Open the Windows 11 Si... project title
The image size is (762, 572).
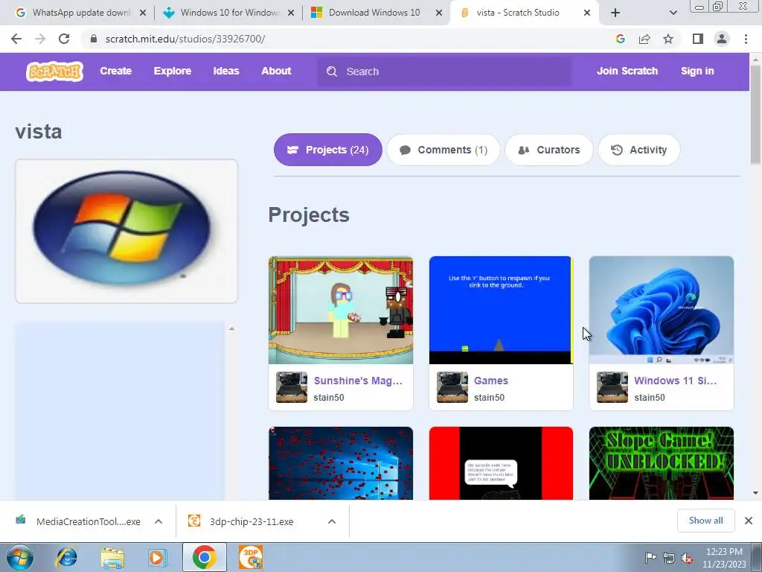[x=676, y=381]
